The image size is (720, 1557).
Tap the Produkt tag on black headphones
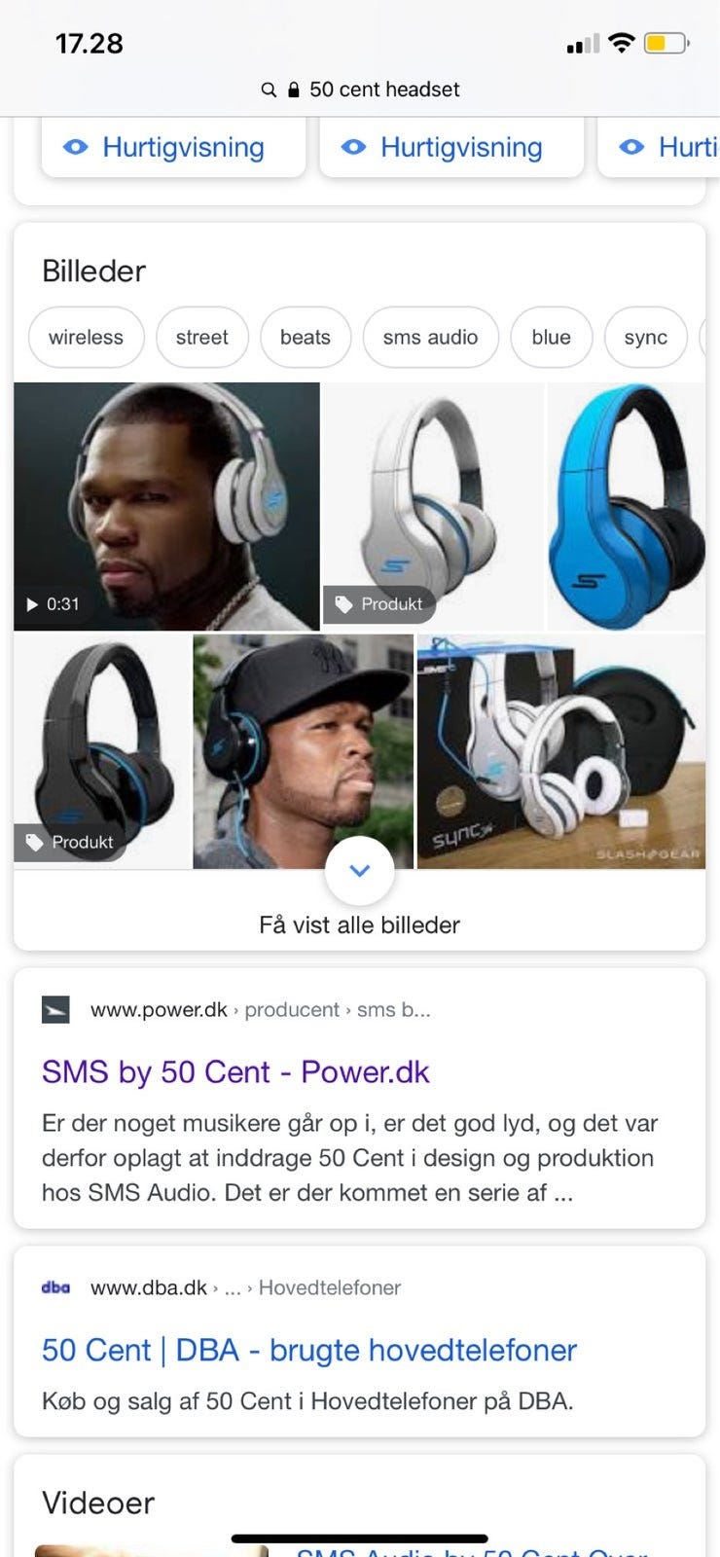click(70, 842)
